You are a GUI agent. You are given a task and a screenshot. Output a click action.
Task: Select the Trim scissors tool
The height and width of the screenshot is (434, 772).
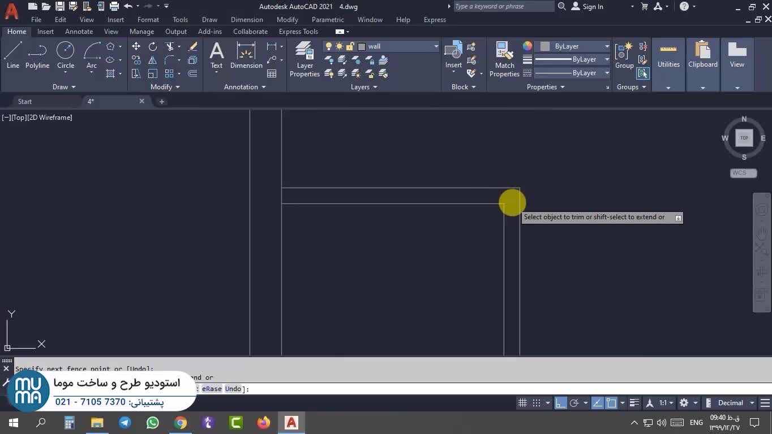point(169,46)
